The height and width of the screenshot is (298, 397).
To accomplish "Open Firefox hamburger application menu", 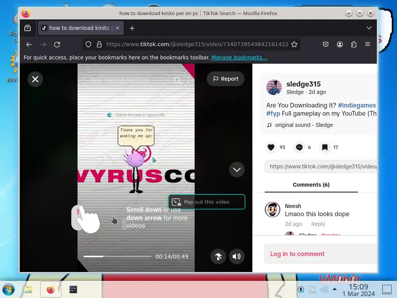I will pos(368,44).
